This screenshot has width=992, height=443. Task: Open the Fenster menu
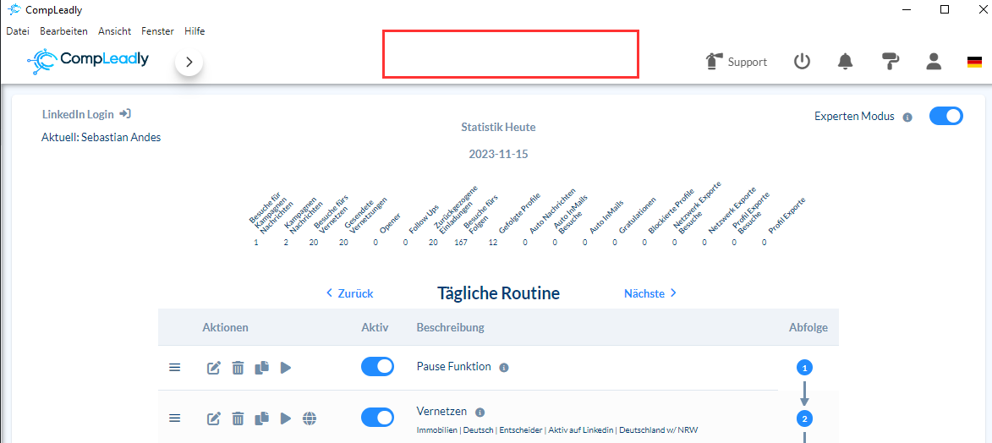157,31
